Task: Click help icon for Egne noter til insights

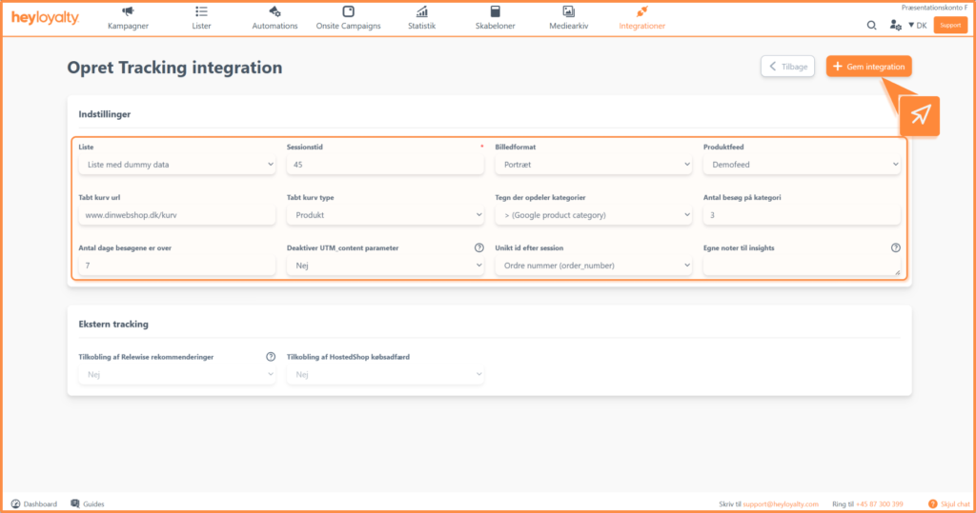Action: 895,248
